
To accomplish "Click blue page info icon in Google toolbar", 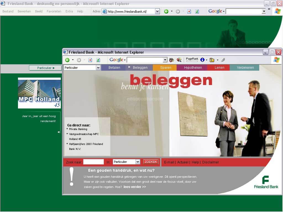I will pos(202,60).
